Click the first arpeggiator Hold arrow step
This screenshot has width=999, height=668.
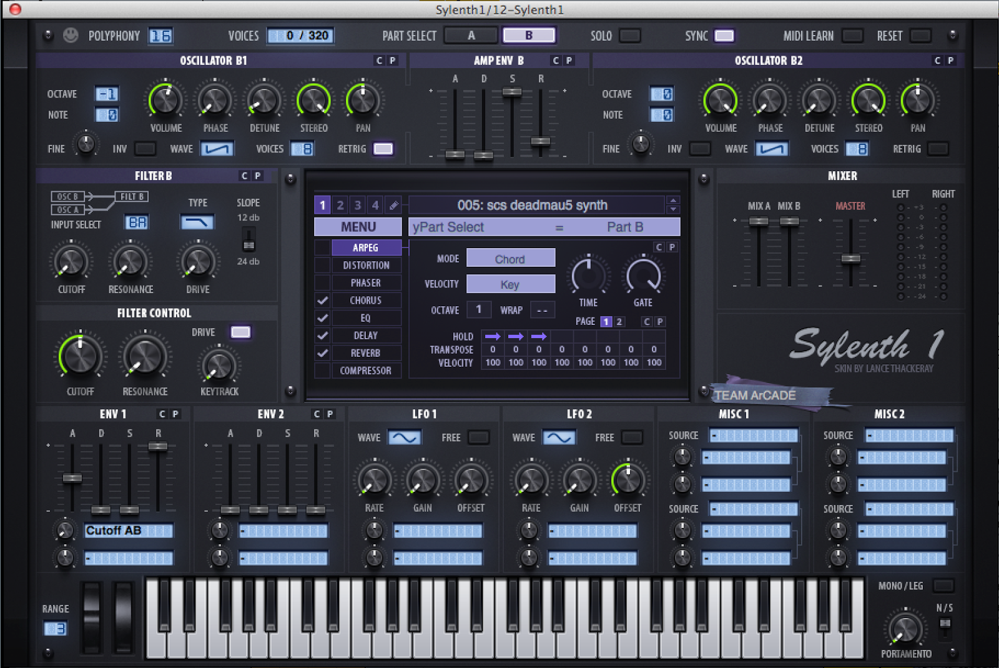click(x=493, y=336)
